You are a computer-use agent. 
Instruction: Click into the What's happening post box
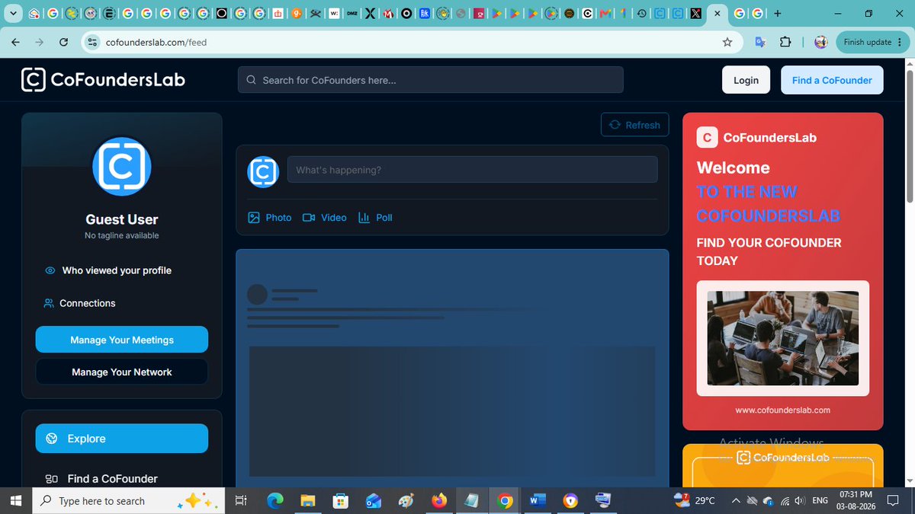(x=472, y=170)
